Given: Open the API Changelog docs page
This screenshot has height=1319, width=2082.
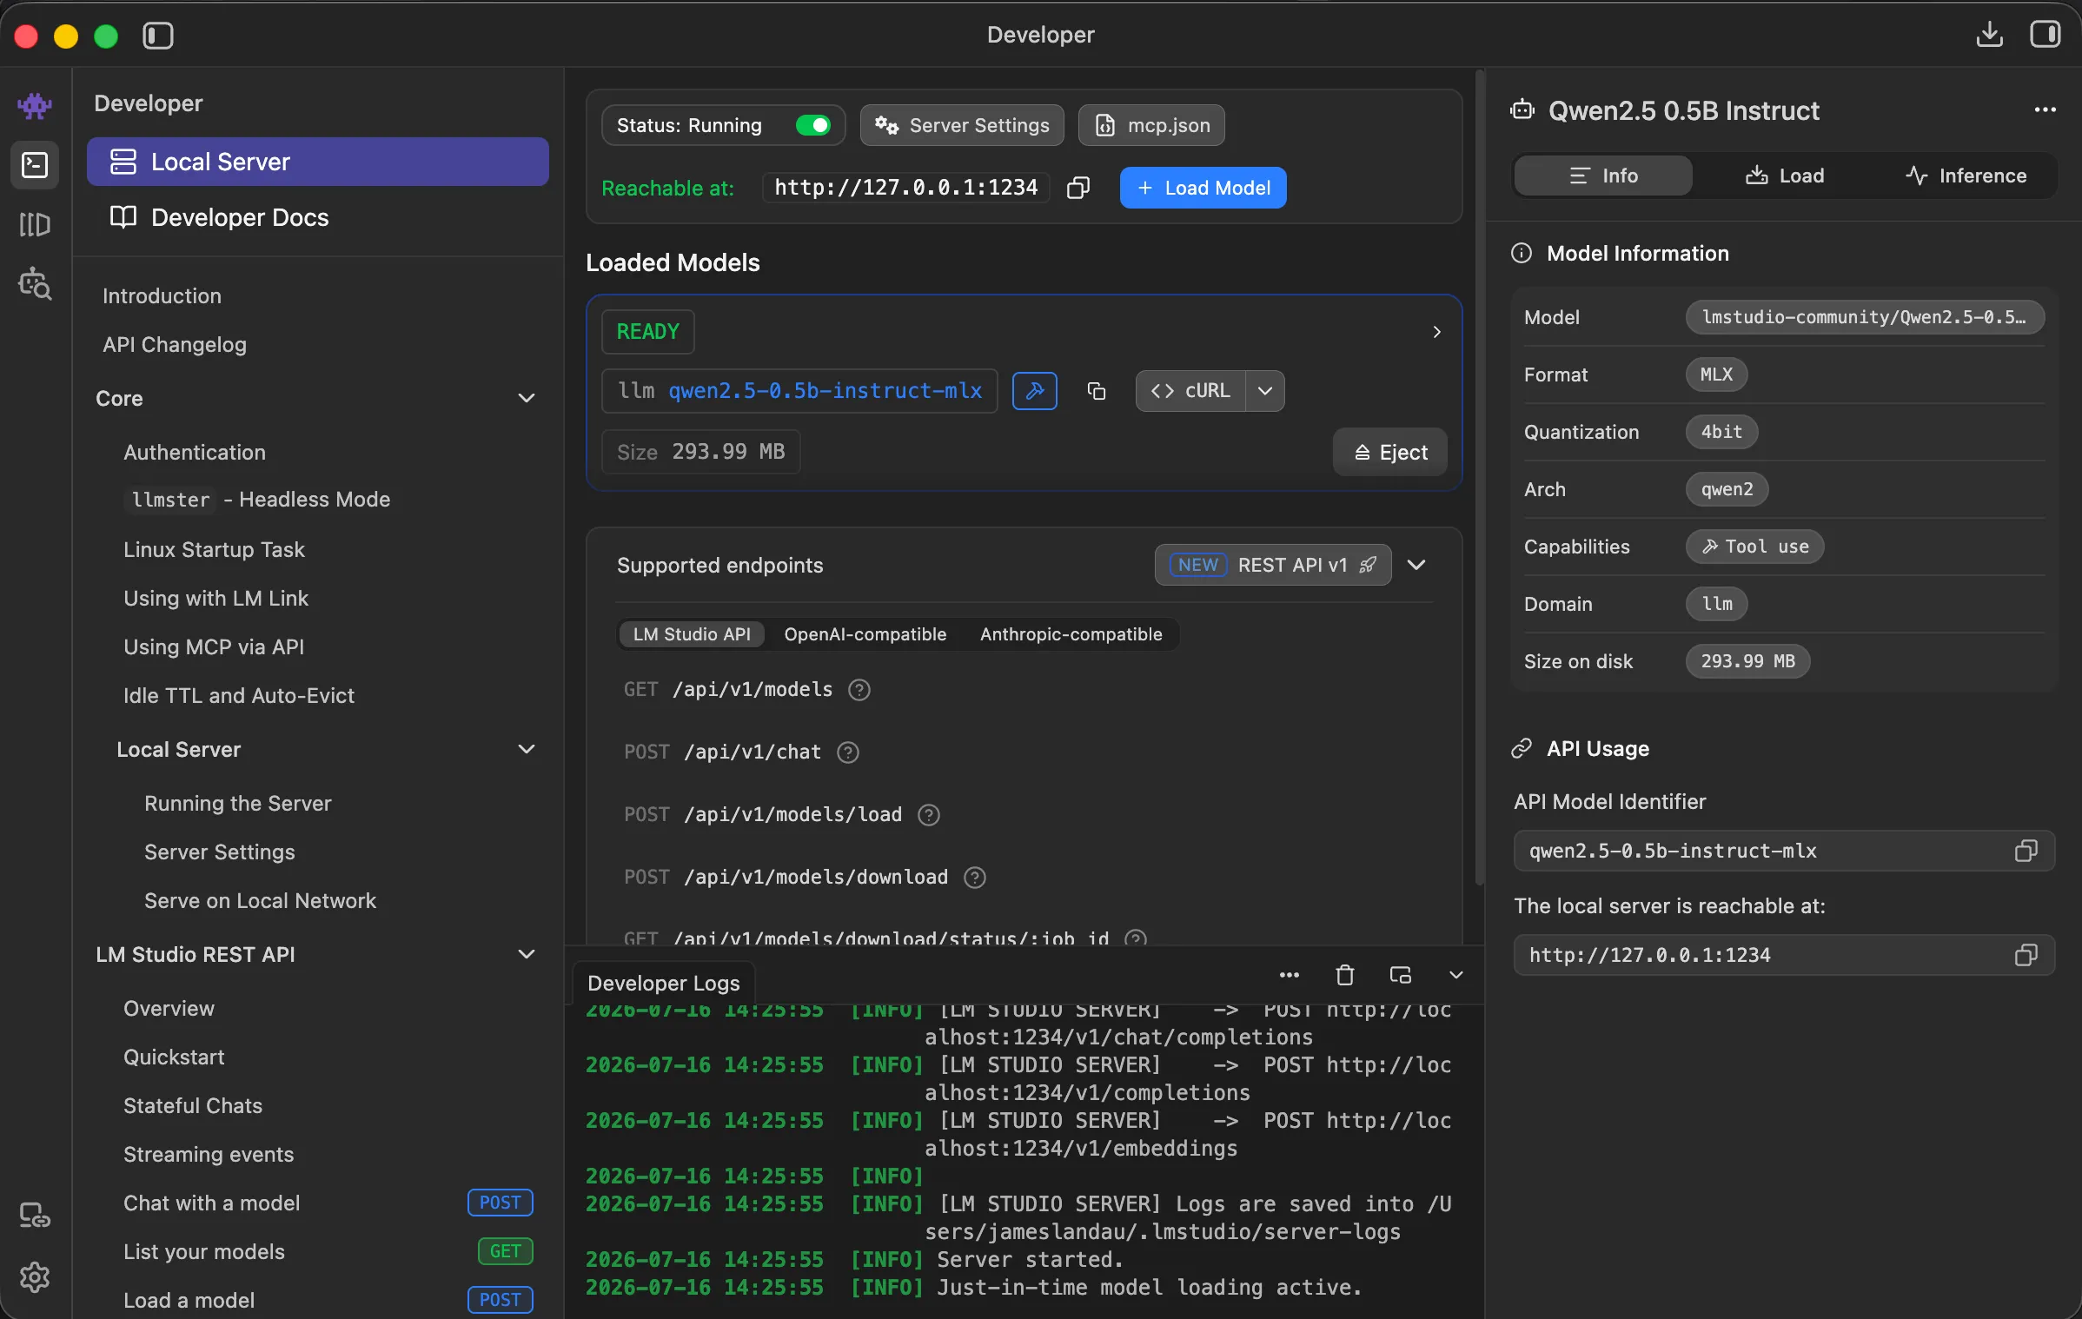Looking at the screenshot, I should point(175,344).
